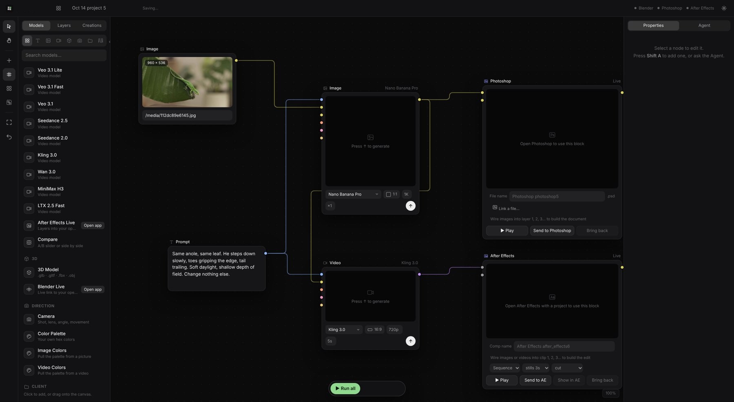Click the plus add-node icon
This screenshot has width=734, height=402.
click(9, 61)
